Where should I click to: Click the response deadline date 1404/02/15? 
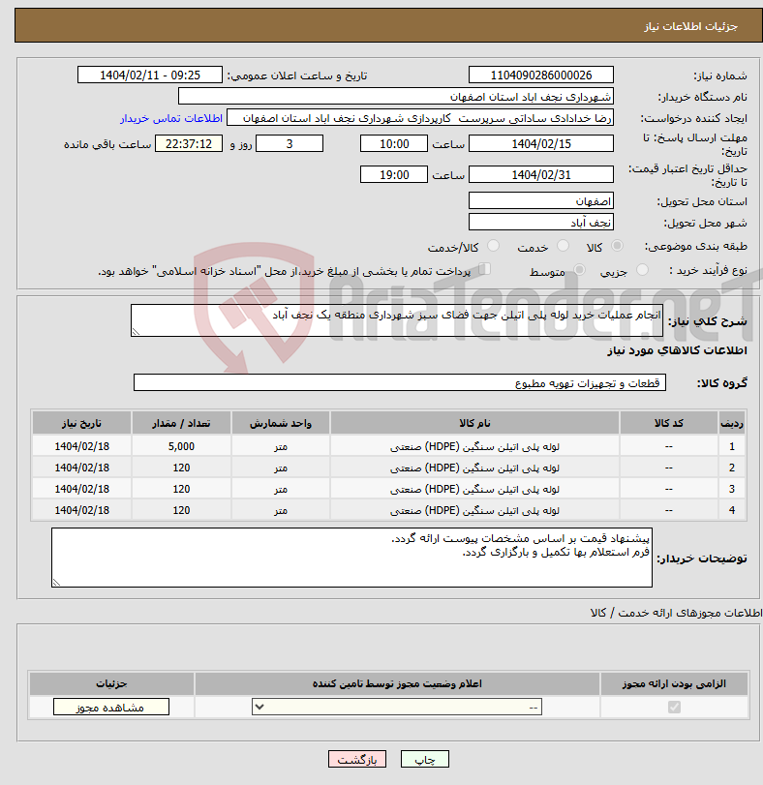(540, 143)
